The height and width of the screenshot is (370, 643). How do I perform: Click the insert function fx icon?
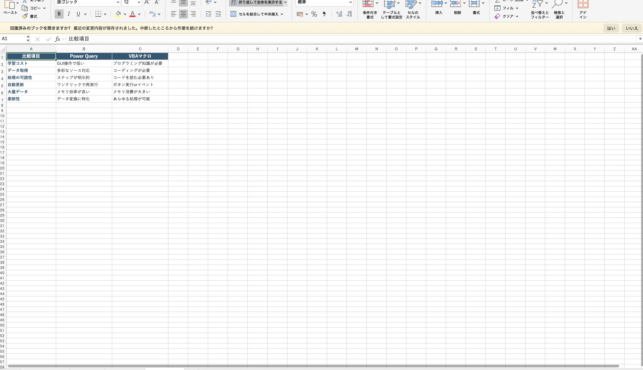tap(58, 39)
